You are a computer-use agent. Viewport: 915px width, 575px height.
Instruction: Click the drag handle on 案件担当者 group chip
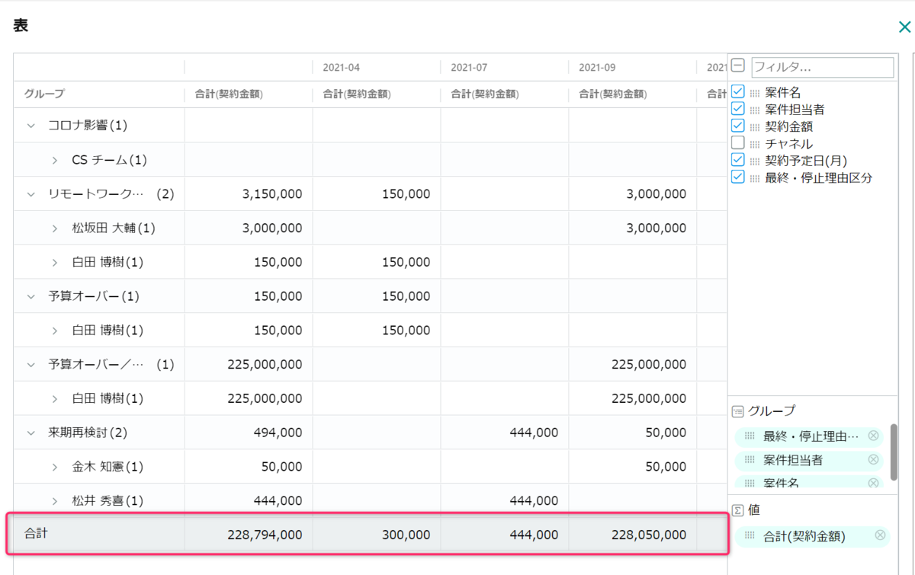[x=750, y=460]
